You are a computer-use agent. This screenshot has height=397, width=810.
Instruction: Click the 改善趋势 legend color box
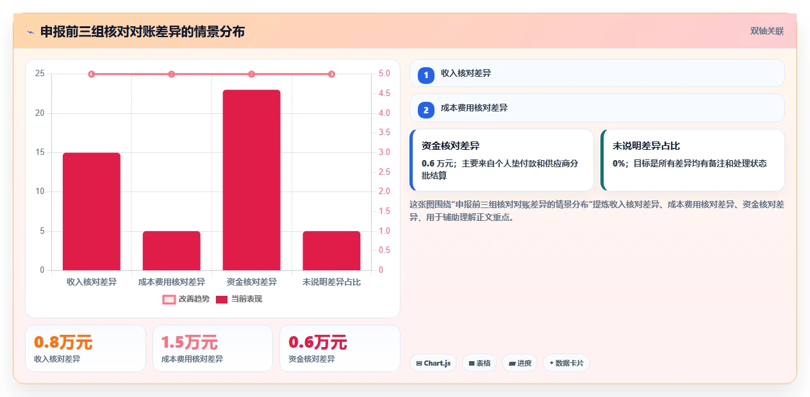coord(169,300)
